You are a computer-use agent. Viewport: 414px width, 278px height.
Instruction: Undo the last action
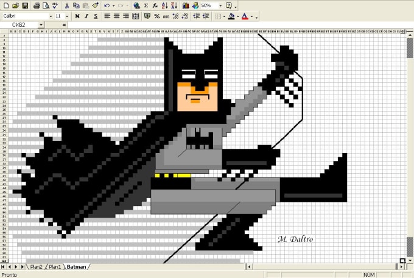click(107, 5)
